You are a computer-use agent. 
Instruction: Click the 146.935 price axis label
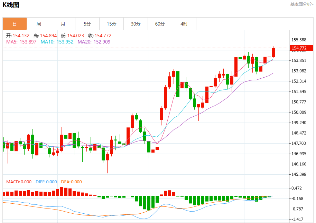299,154
